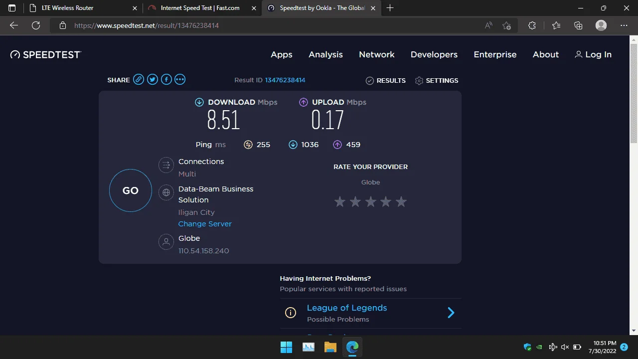The height and width of the screenshot is (359, 638).
Task: Copy the share link icon
Action: (x=139, y=79)
